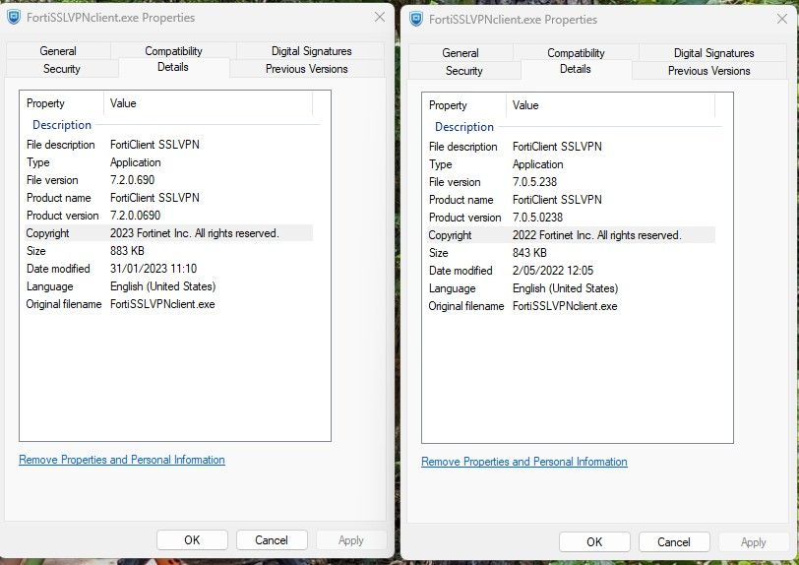Confirm with OK in the left window
Image resolution: width=799 pixels, height=565 pixels.
click(192, 540)
